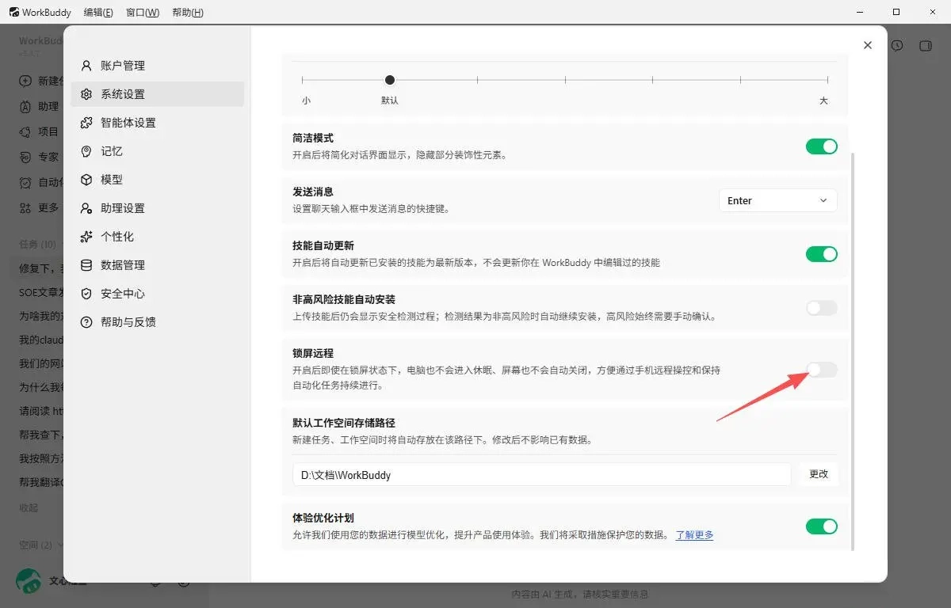Open chat history icon in main window header
The image size is (951, 608).
point(897,46)
